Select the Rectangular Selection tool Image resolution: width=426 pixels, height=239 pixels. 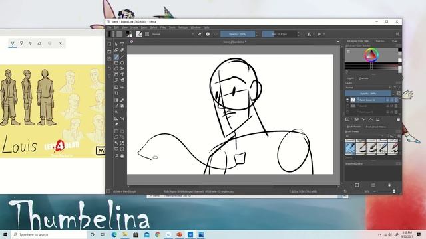point(116,131)
